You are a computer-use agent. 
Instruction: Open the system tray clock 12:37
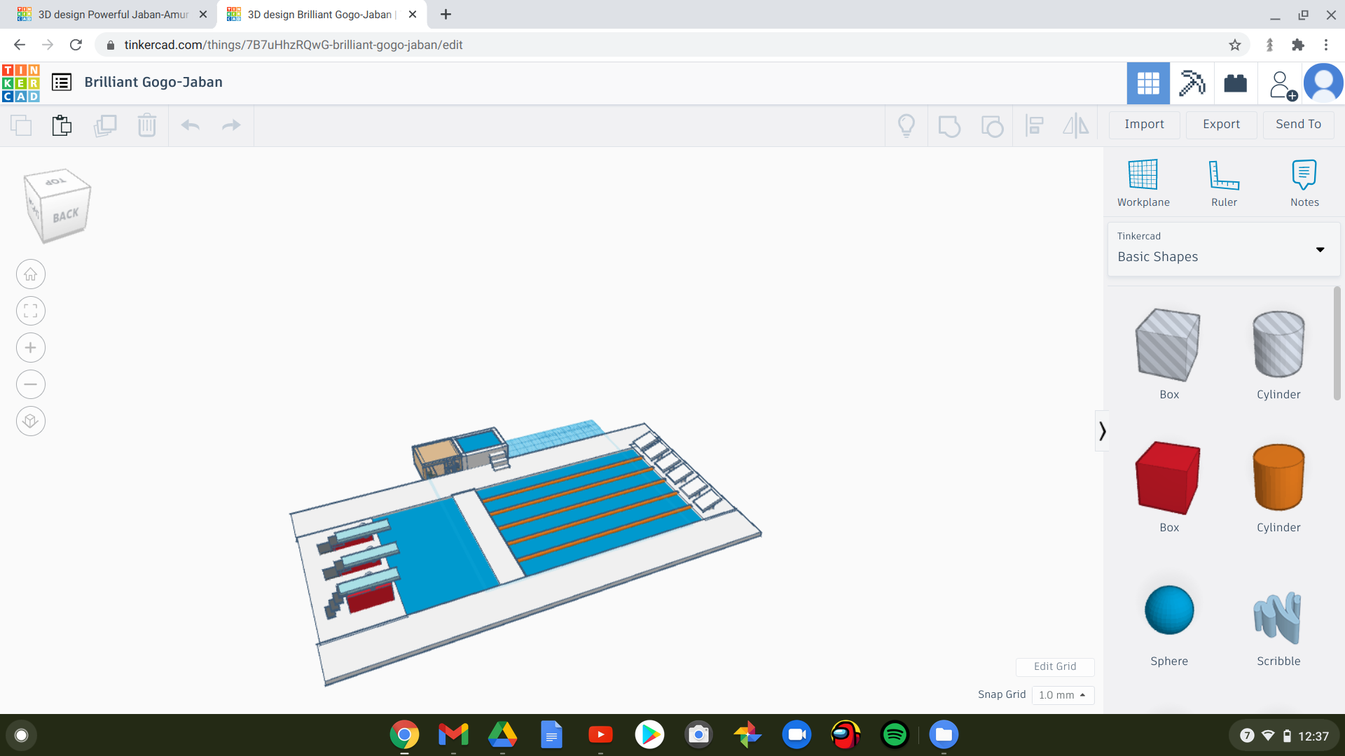pyautogui.click(x=1285, y=736)
